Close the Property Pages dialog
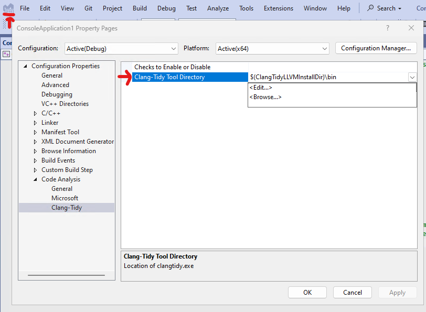Image resolution: width=426 pixels, height=312 pixels. 411,28
